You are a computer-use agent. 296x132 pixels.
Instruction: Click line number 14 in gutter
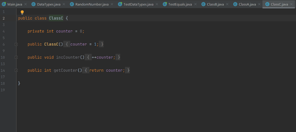[x=3, y=70]
